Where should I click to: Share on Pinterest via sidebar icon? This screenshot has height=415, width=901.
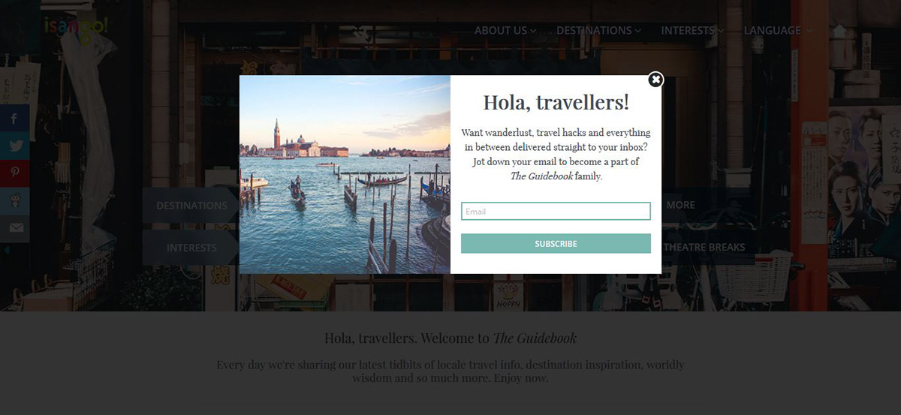(15, 173)
